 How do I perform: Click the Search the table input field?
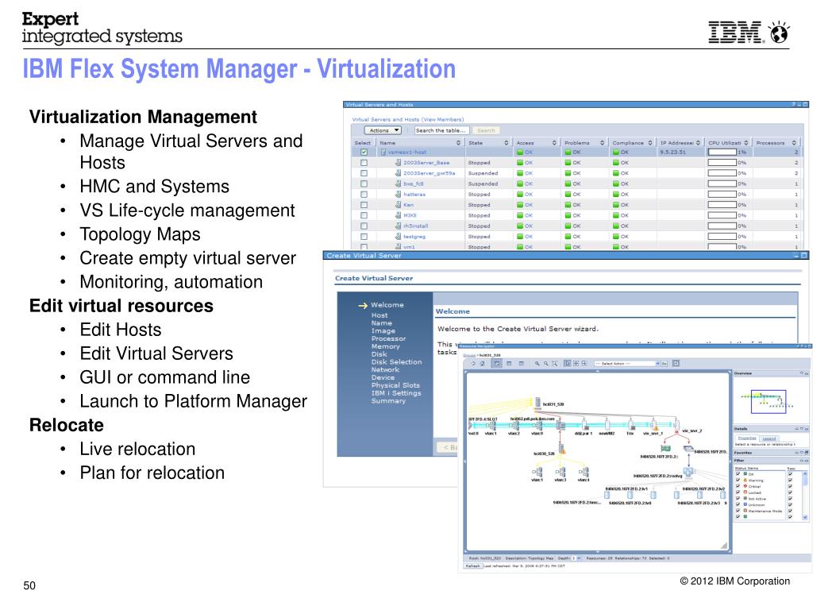[441, 131]
